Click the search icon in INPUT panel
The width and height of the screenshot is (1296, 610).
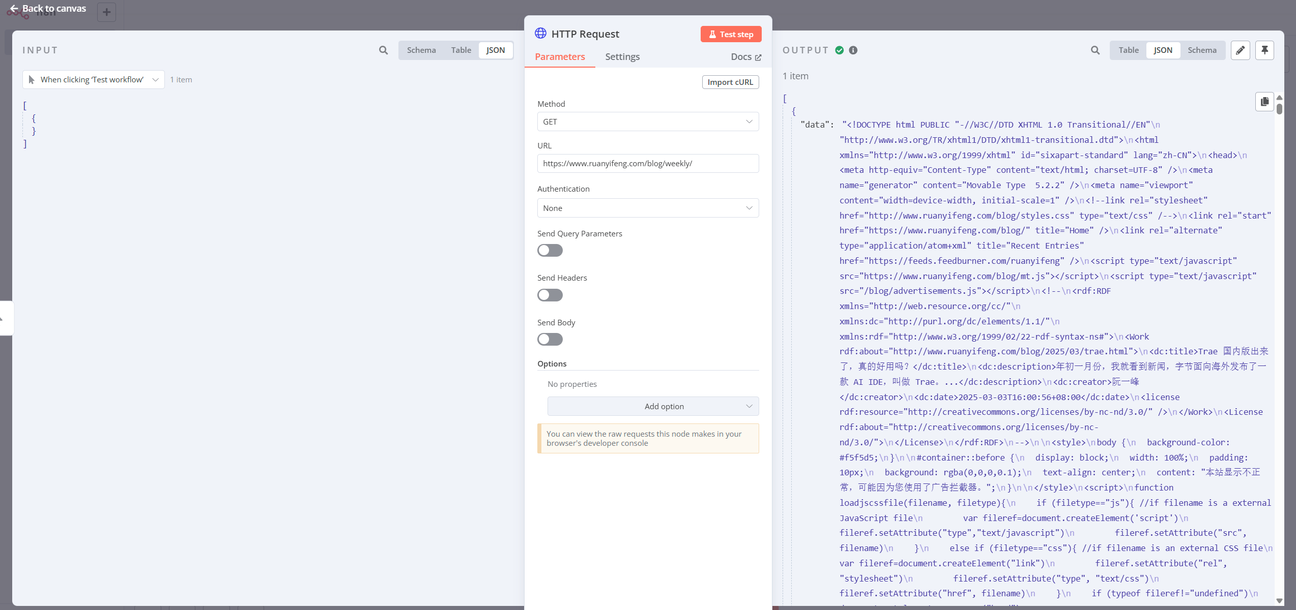point(383,50)
